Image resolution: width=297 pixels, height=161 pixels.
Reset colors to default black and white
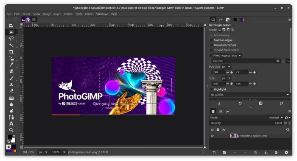(8, 142)
